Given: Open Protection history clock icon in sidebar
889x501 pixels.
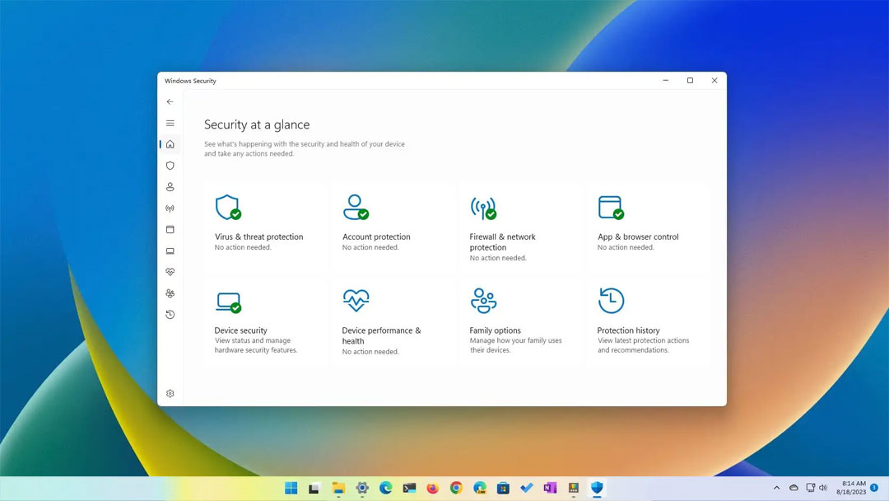Looking at the screenshot, I should [170, 315].
